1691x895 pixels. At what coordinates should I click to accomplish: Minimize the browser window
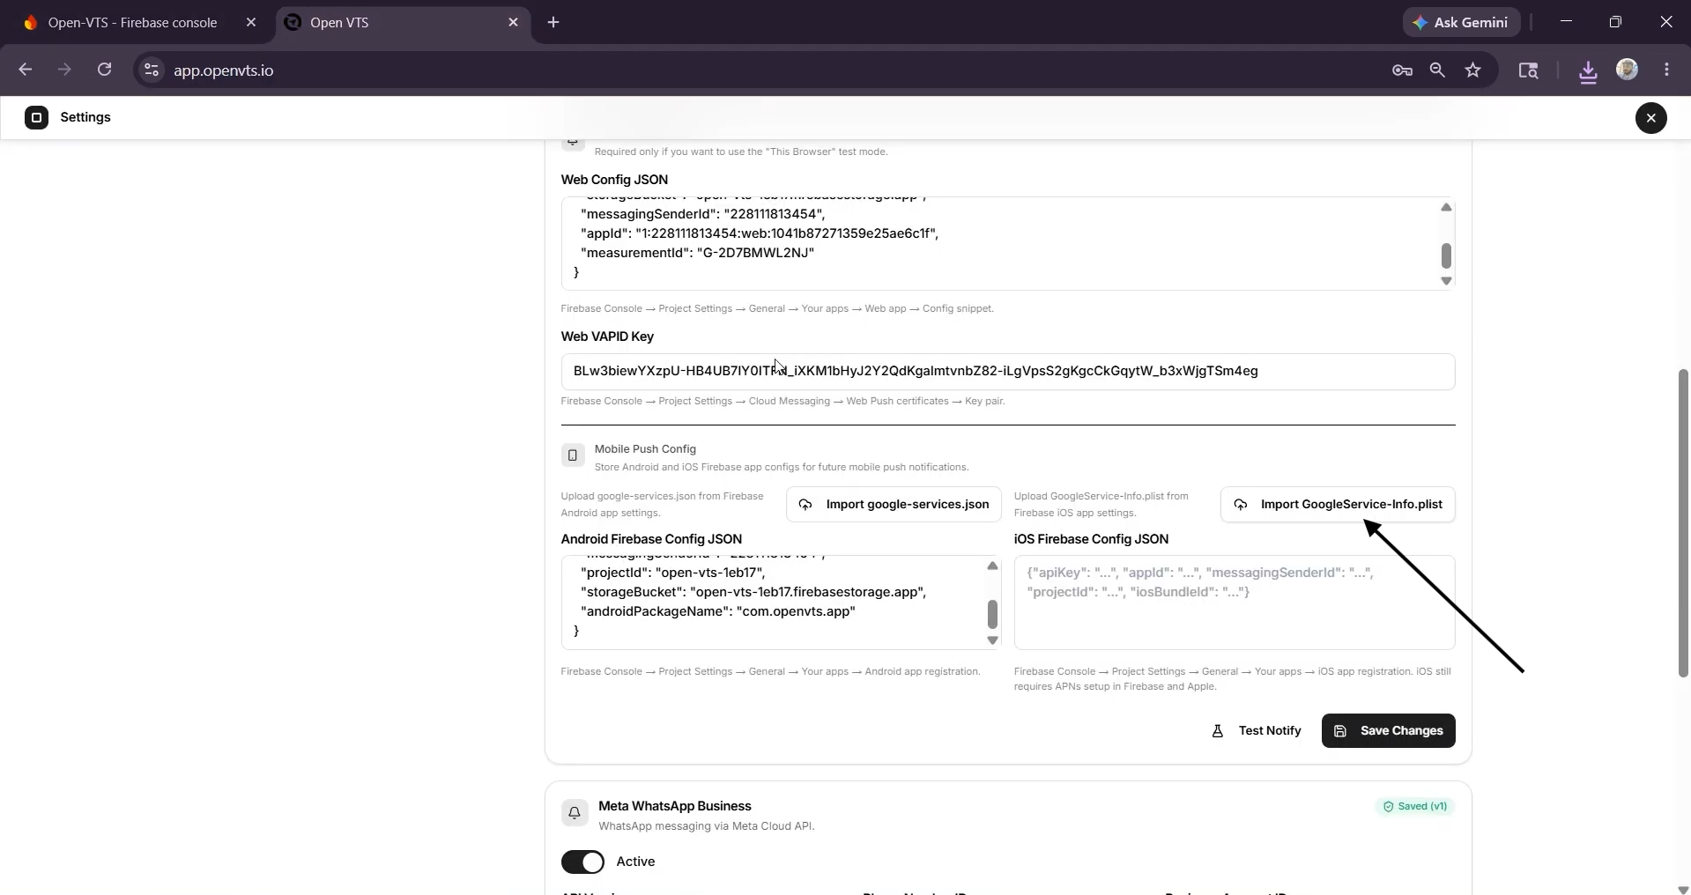click(x=1566, y=22)
